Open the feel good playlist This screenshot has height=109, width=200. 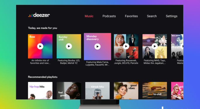[69, 91]
